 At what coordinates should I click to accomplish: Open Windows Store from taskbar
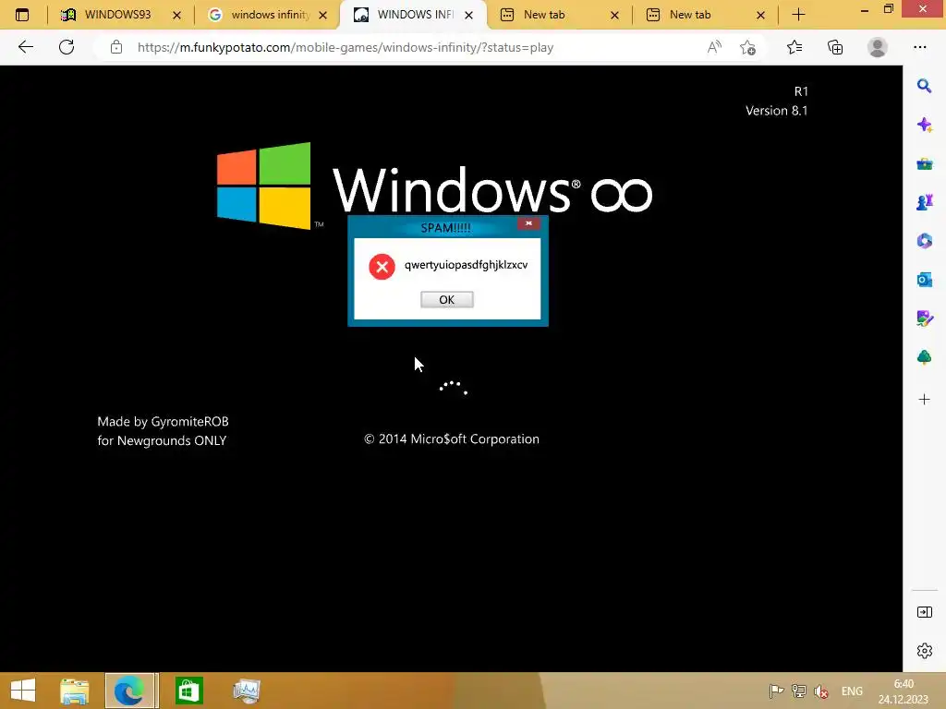[188, 691]
